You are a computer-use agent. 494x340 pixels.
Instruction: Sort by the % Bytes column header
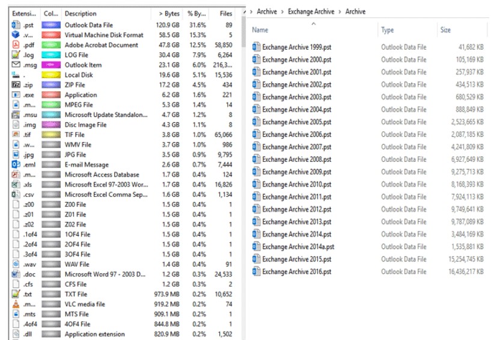pos(197,14)
